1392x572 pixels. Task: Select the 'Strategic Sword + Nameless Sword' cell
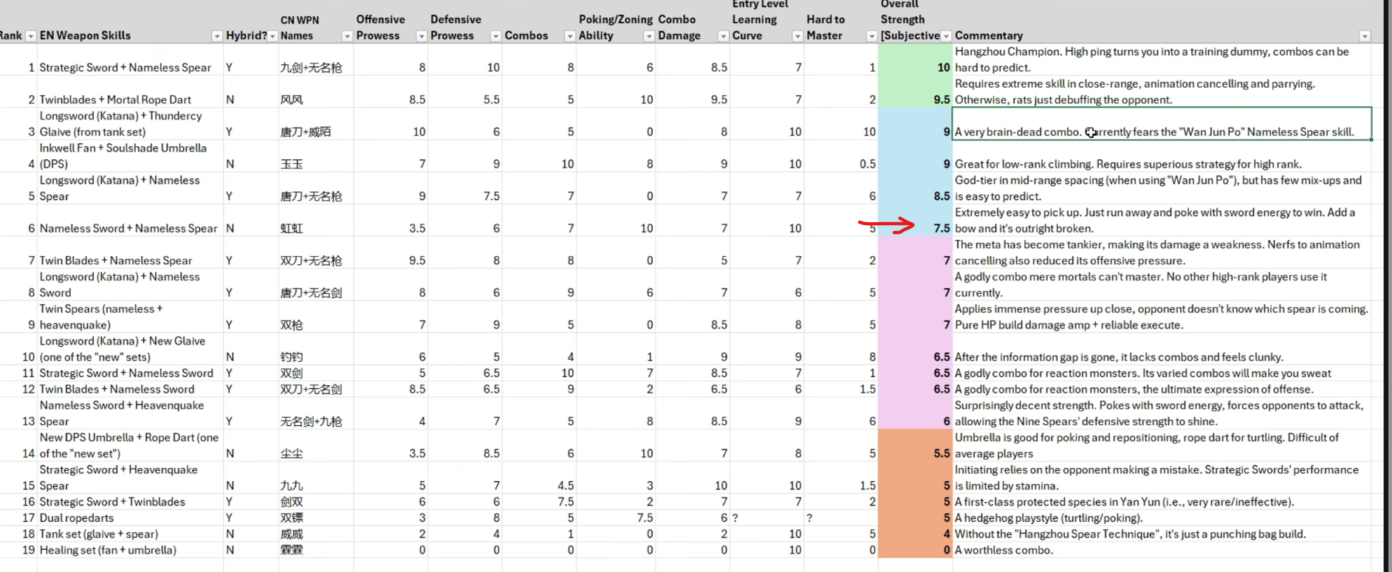point(130,373)
